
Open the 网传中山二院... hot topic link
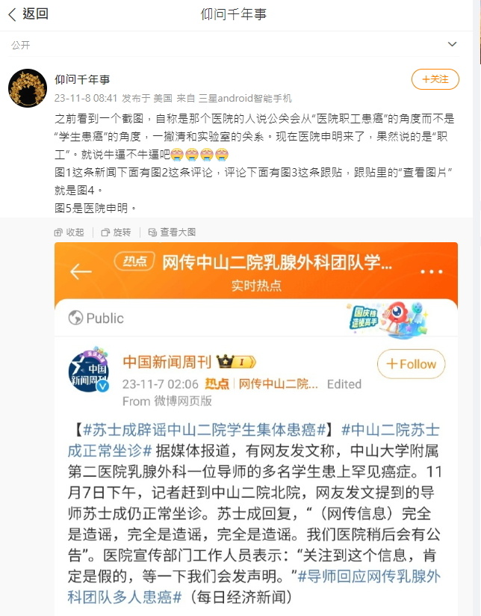pos(279,384)
